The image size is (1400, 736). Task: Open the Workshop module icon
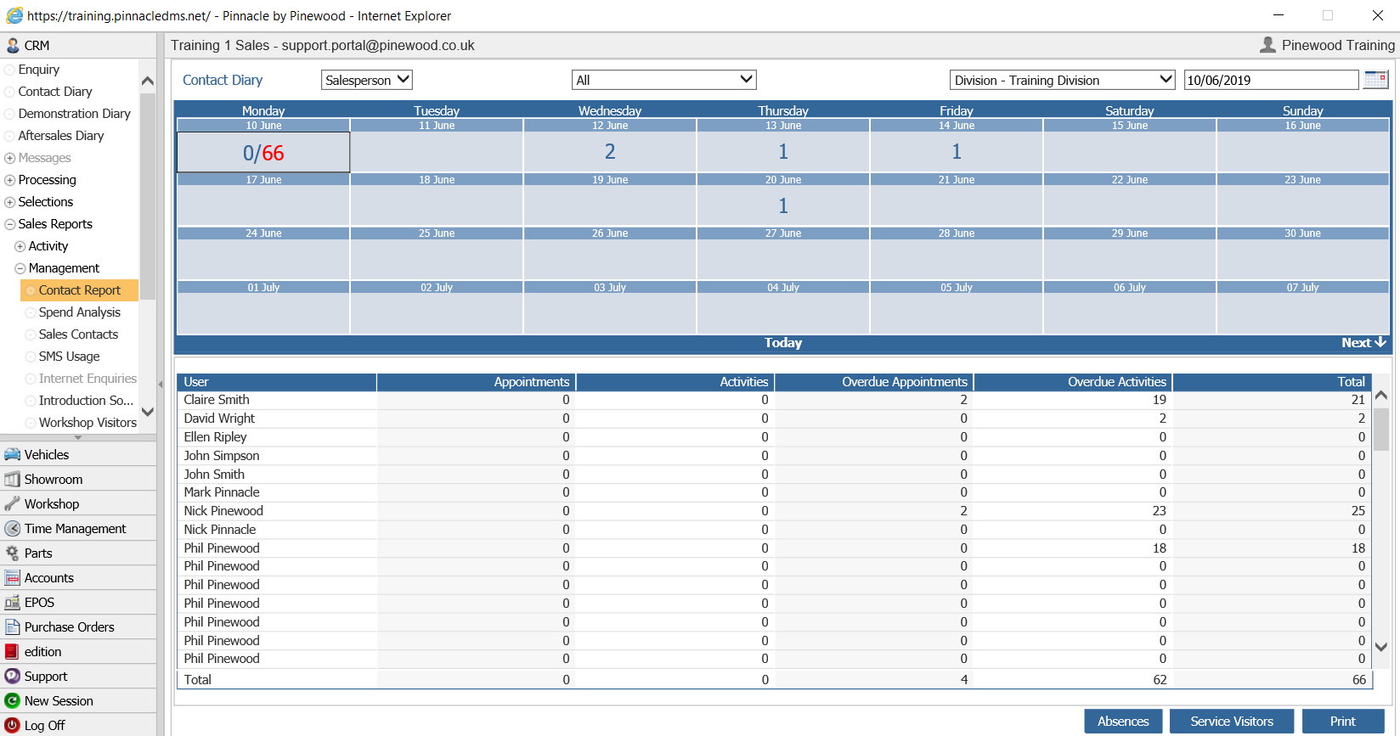[13, 503]
